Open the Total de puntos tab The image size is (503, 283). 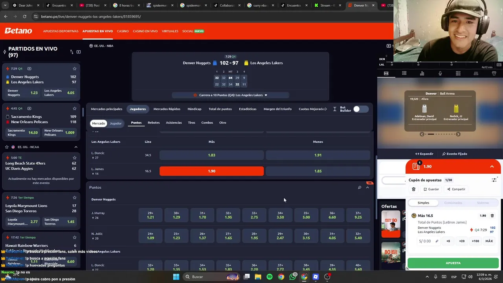(220, 109)
